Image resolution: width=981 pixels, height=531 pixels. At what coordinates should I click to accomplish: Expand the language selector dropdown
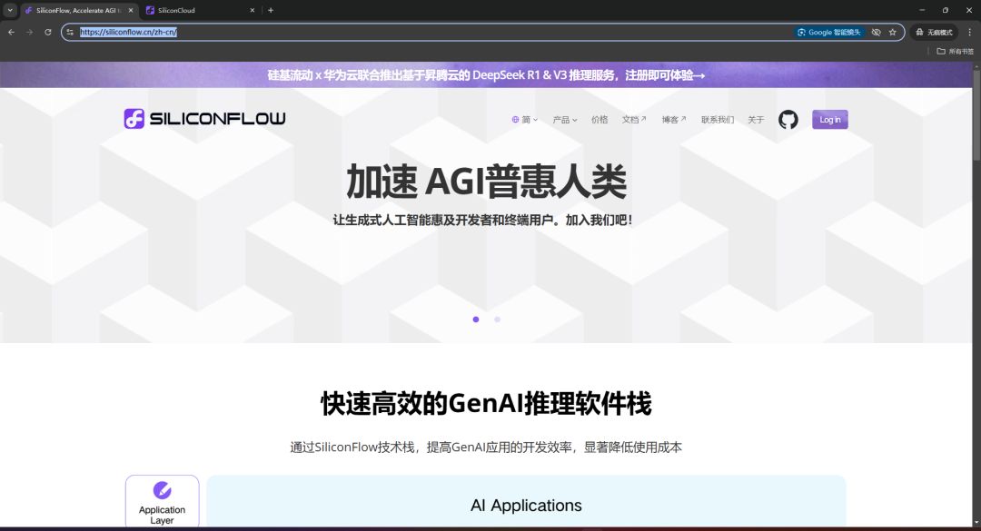[525, 120]
